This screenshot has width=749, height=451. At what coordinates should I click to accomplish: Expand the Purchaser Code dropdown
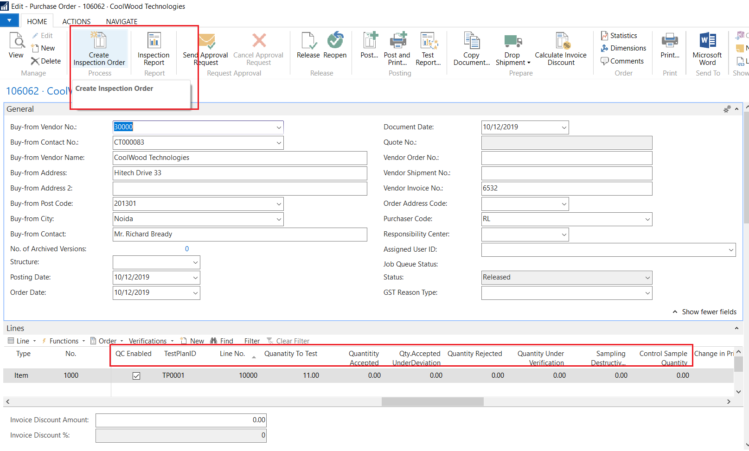tap(647, 219)
